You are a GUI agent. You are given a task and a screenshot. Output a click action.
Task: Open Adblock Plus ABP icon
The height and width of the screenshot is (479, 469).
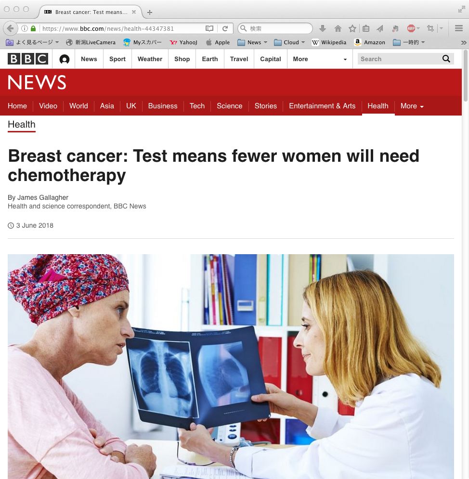411,28
